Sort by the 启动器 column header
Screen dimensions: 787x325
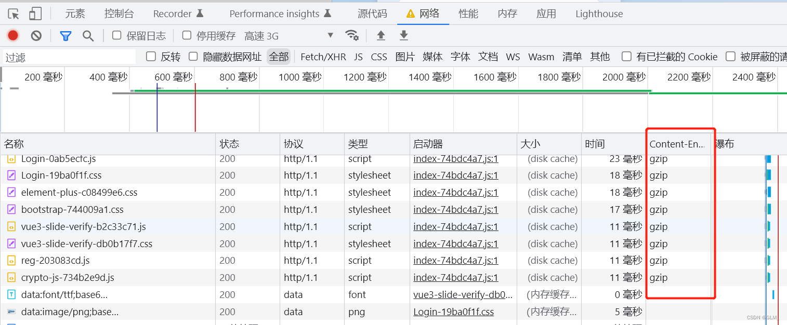(464, 144)
